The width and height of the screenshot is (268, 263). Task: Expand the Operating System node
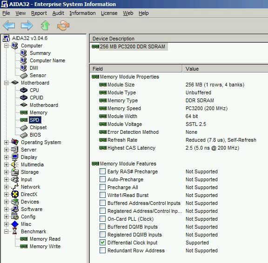[x=6, y=142]
